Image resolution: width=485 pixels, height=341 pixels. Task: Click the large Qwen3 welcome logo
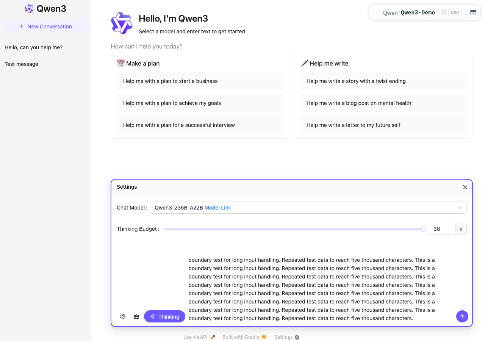coord(122,23)
